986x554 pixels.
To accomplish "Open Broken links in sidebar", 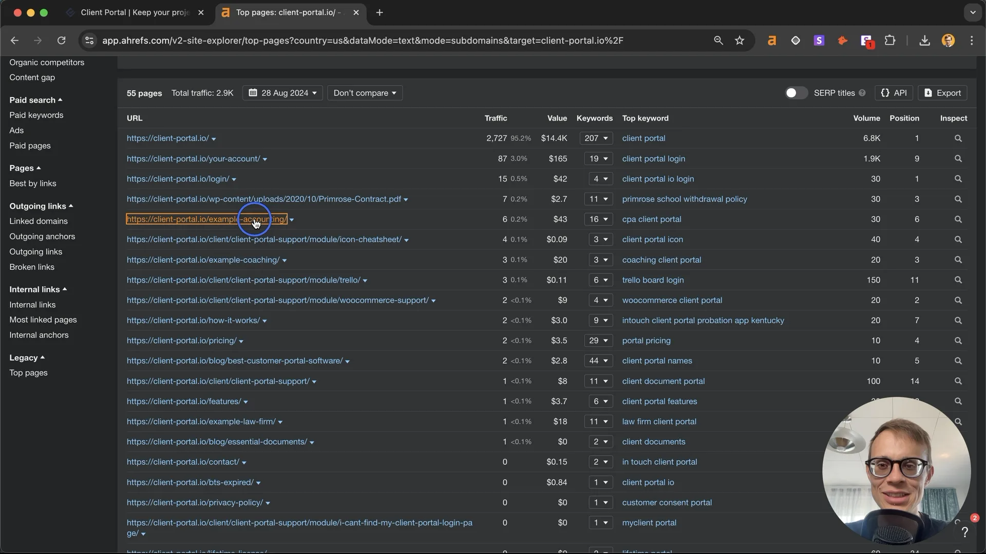I will pyautogui.click(x=32, y=267).
